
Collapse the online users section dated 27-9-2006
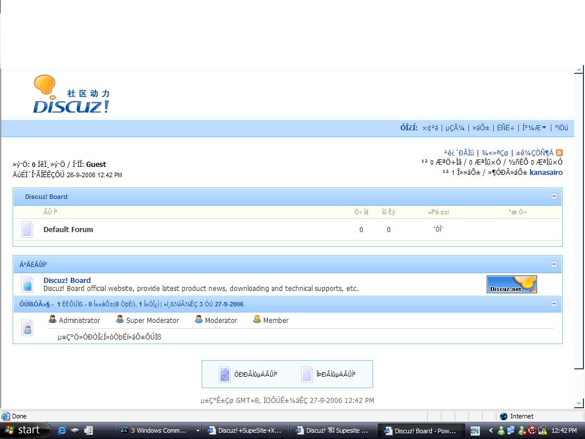click(554, 304)
